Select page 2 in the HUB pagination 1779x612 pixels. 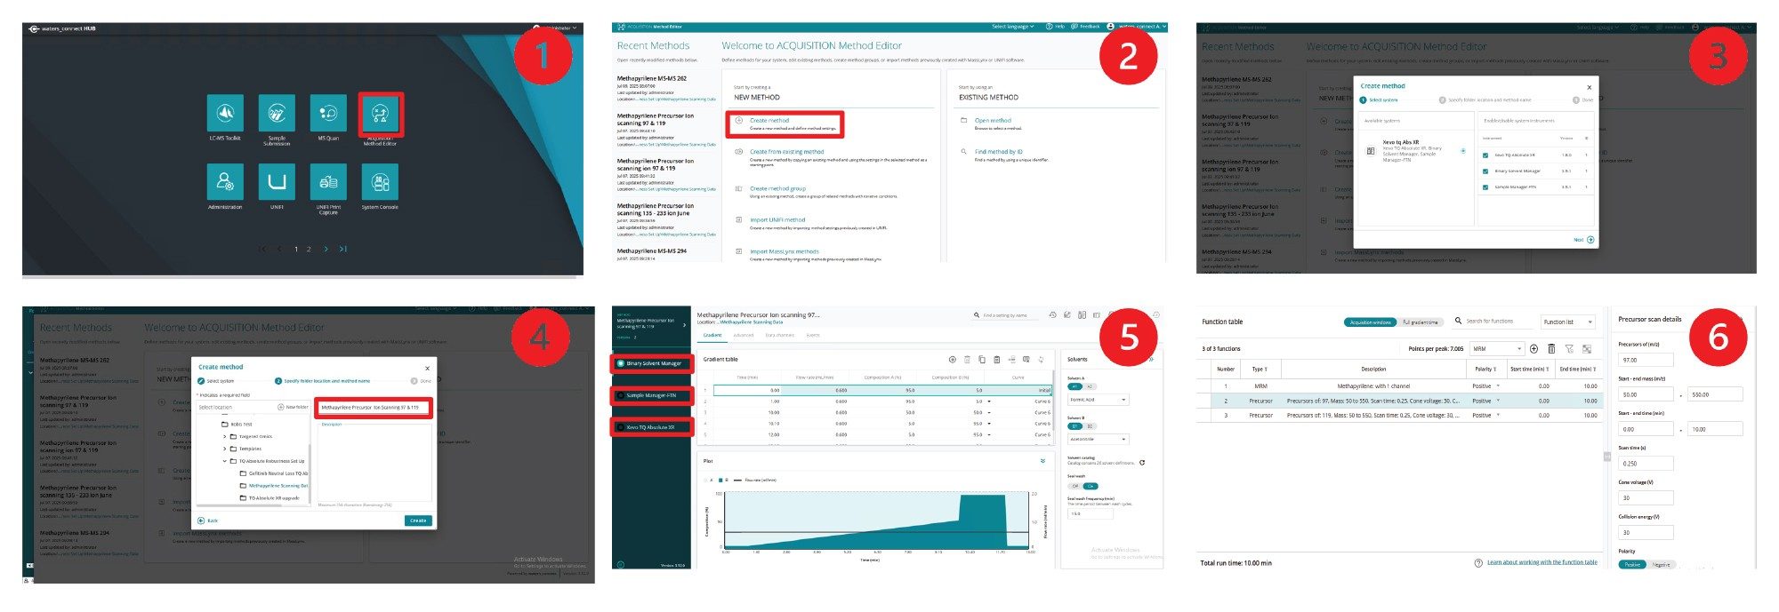tap(309, 249)
